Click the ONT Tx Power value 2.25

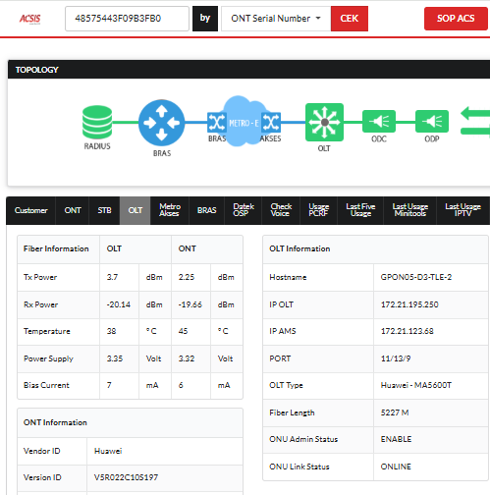187,277
